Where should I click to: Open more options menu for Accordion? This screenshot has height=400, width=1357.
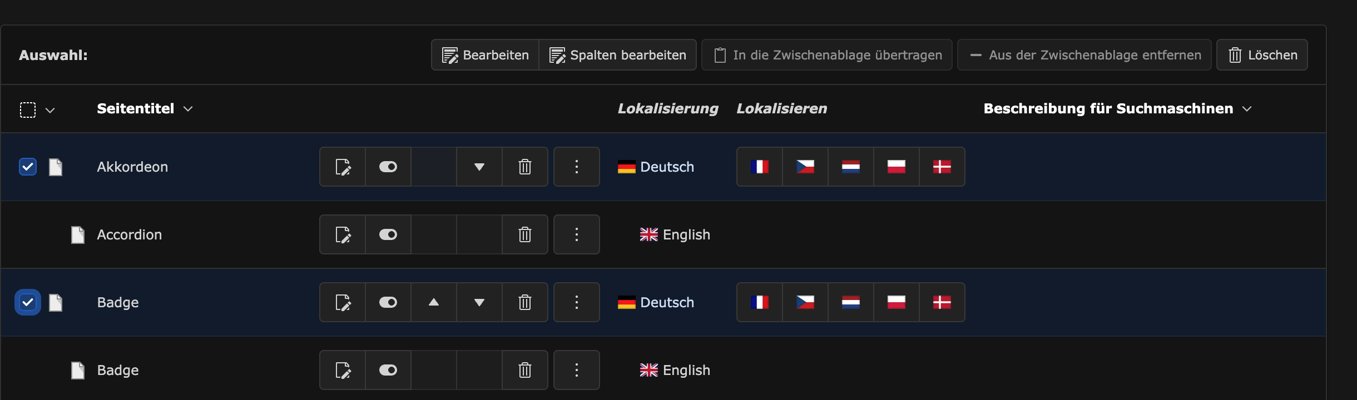tap(576, 234)
